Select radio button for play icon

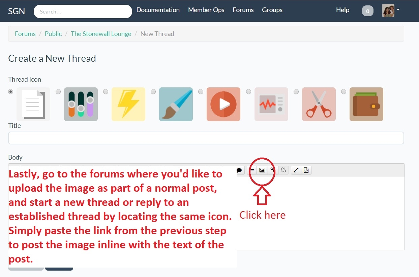201,91
